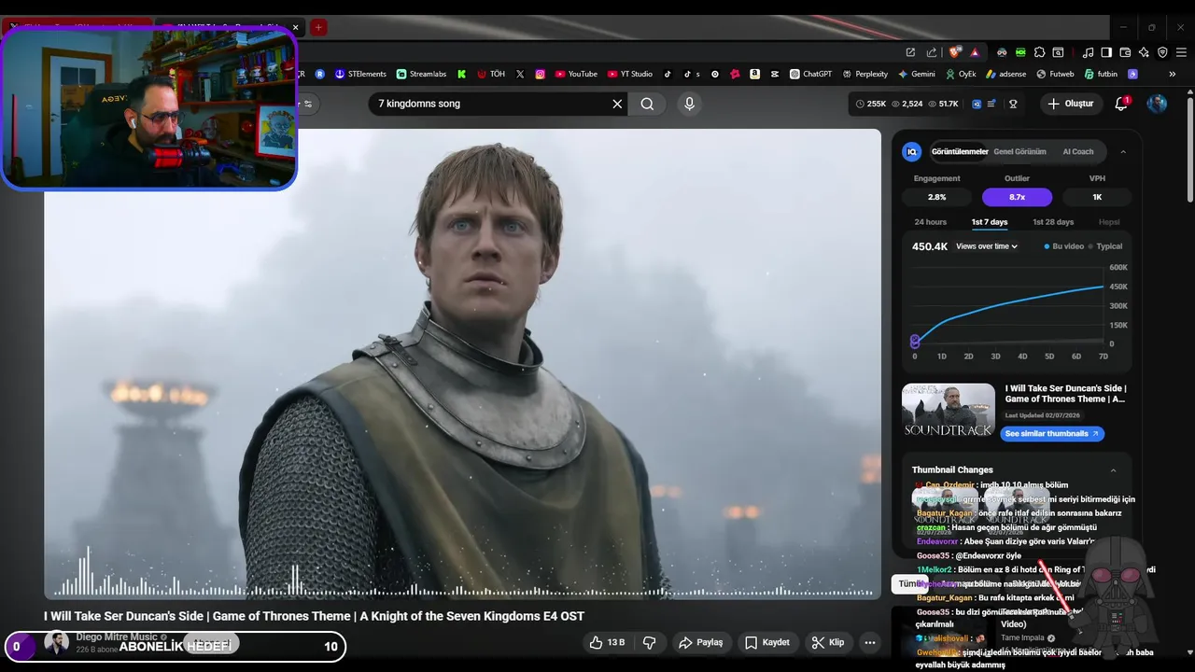The height and width of the screenshot is (672, 1195).
Task: Switch to the AI Coach tab
Action: (x=1077, y=151)
